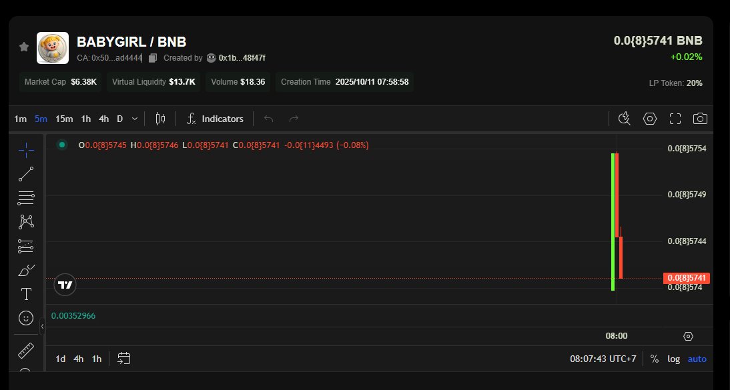Open the forecasting and measurement tools

pos(26,246)
